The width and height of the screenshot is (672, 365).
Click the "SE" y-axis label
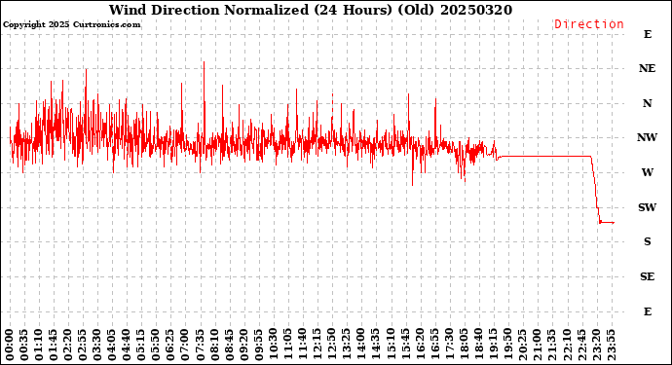[x=647, y=276]
